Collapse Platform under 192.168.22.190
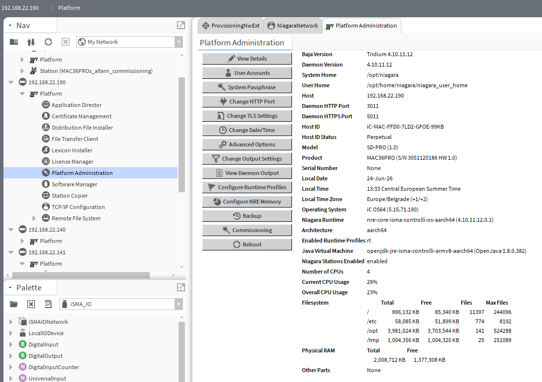This screenshot has width=542, height=382. pos(23,94)
